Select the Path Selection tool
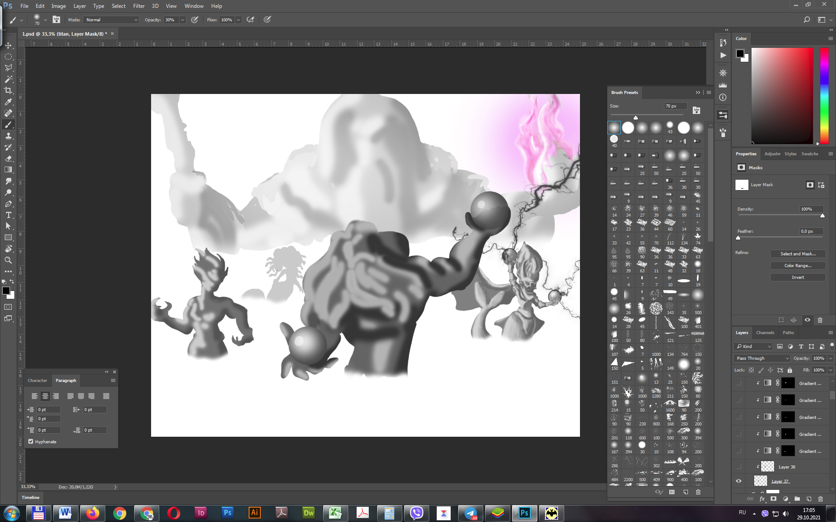This screenshot has width=836, height=522. tap(8, 226)
